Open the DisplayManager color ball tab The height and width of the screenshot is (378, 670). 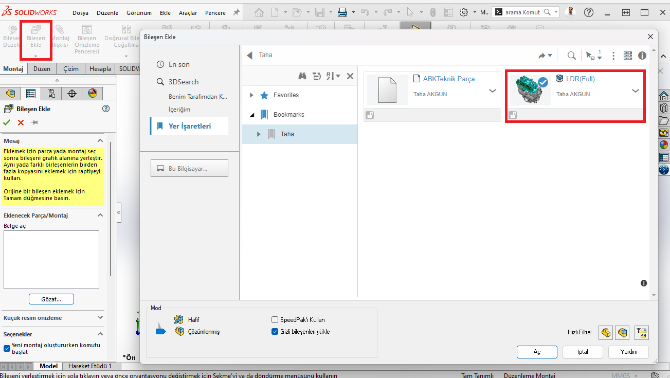tap(92, 94)
